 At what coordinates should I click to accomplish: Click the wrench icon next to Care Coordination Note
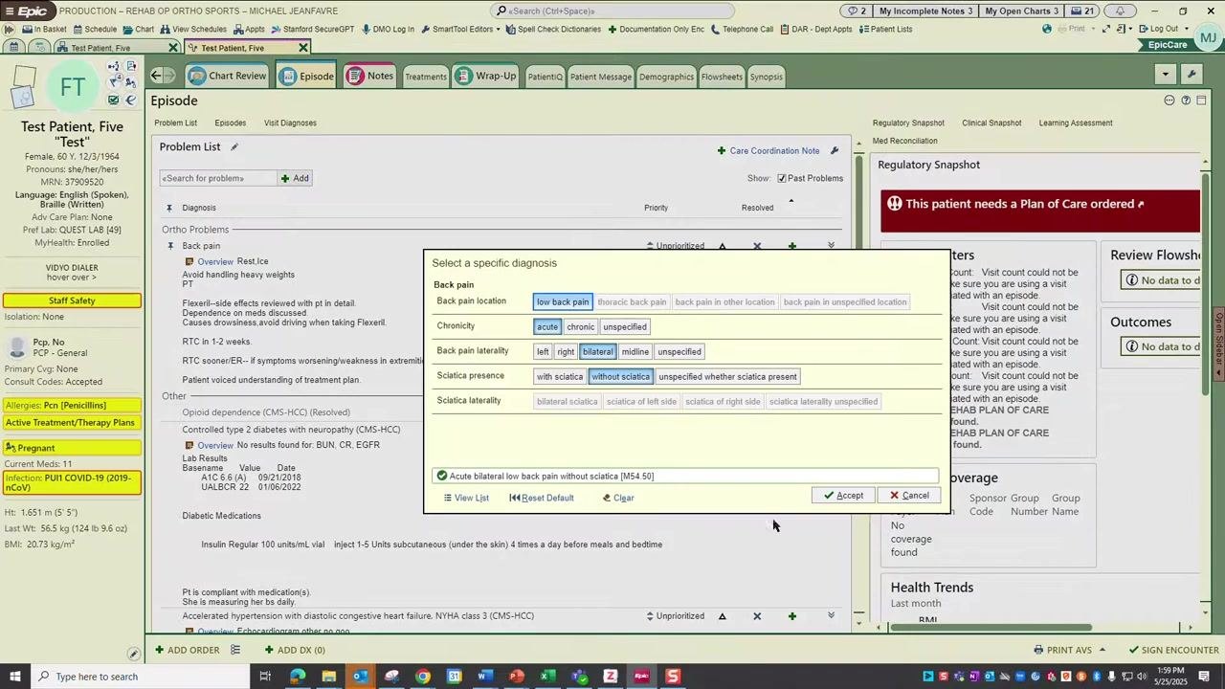point(835,150)
